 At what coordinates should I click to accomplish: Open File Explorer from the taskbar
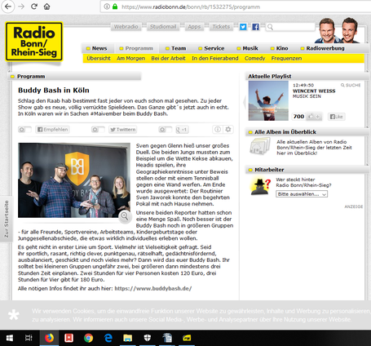[x=127, y=338]
